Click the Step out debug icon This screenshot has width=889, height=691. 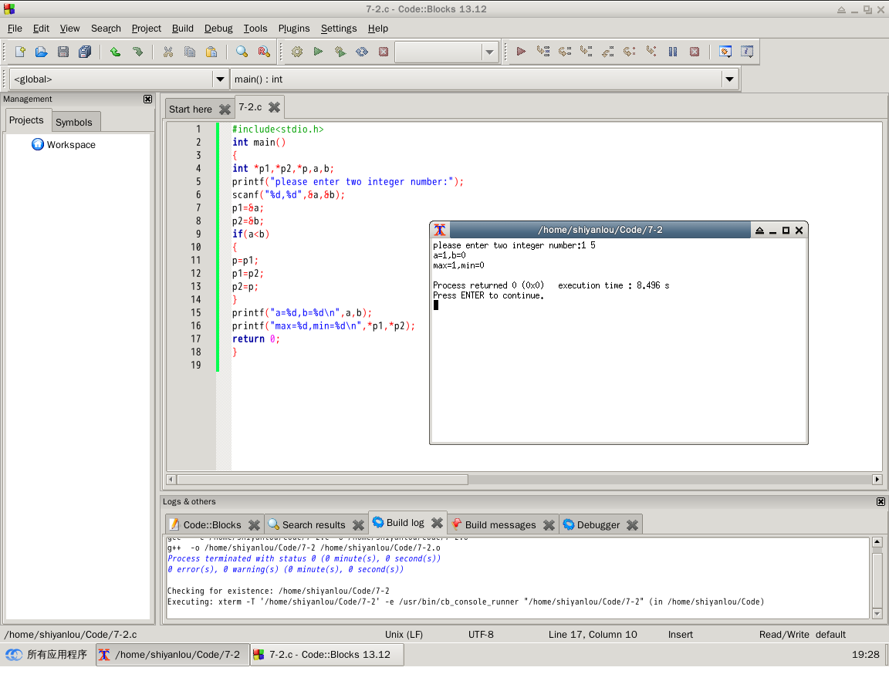point(608,52)
